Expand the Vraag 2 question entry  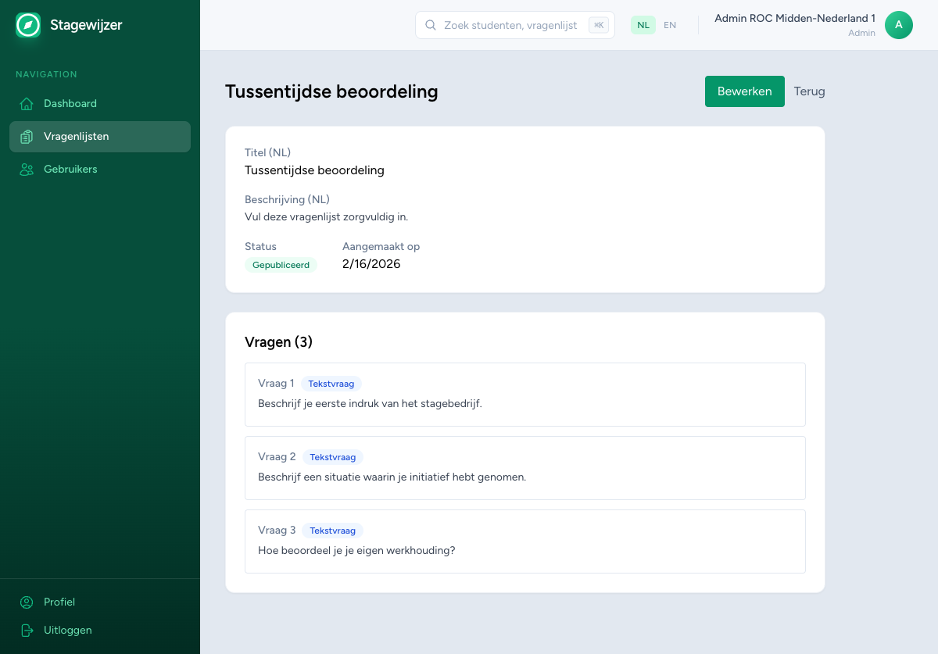point(524,467)
